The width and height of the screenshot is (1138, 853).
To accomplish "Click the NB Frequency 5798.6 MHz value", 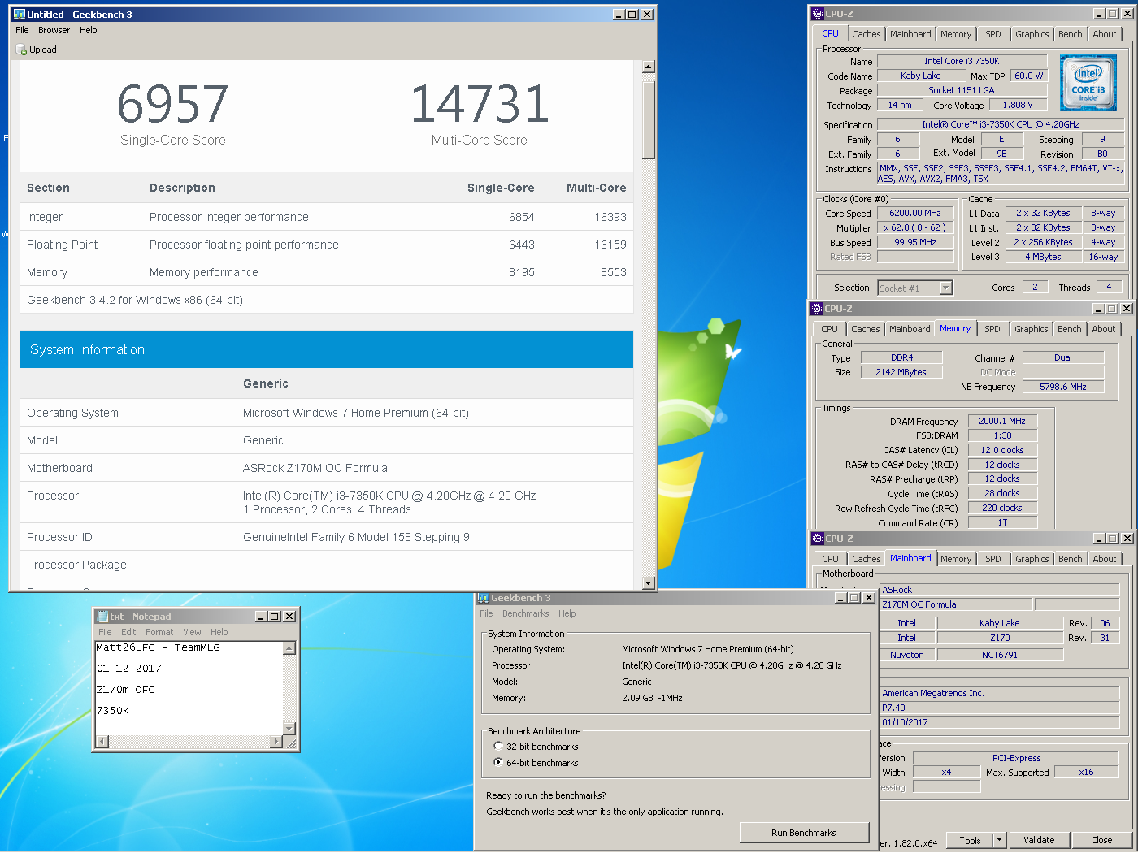I will (x=1062, y=387).
